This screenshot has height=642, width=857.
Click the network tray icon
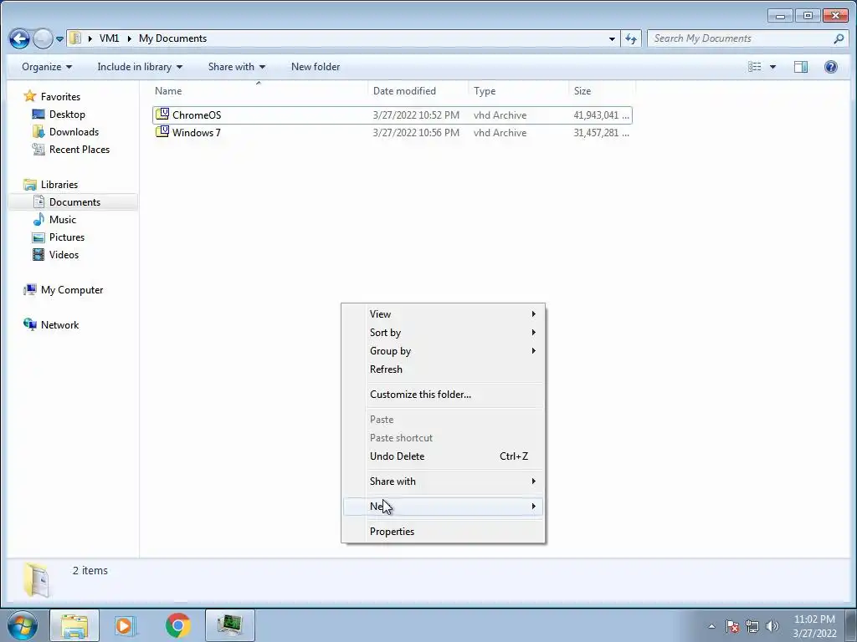pyautogui.click(x=752, y=626)
